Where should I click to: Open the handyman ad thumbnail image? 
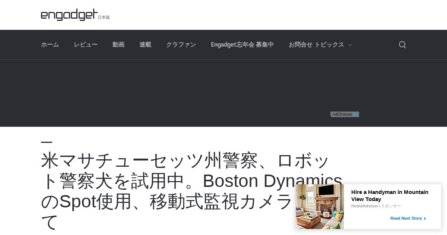tap(320, 207)
